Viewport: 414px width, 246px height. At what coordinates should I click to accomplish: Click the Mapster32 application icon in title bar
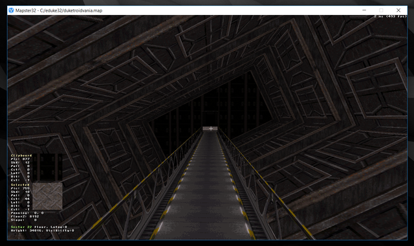tap(11, 10)
